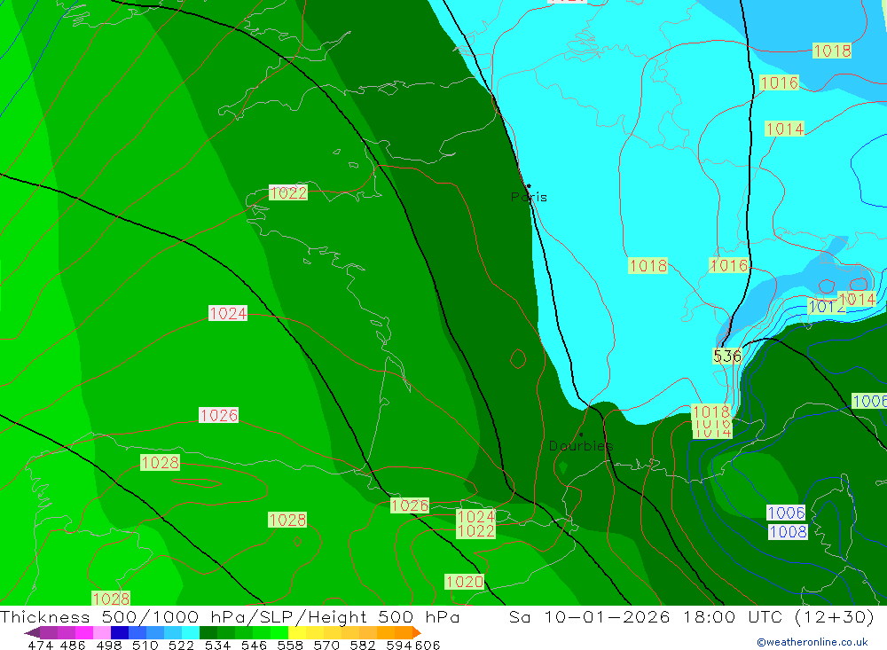Click the white-background 1024 isobar label
Viewport: 887px width, 650px height.
point(228,313)
